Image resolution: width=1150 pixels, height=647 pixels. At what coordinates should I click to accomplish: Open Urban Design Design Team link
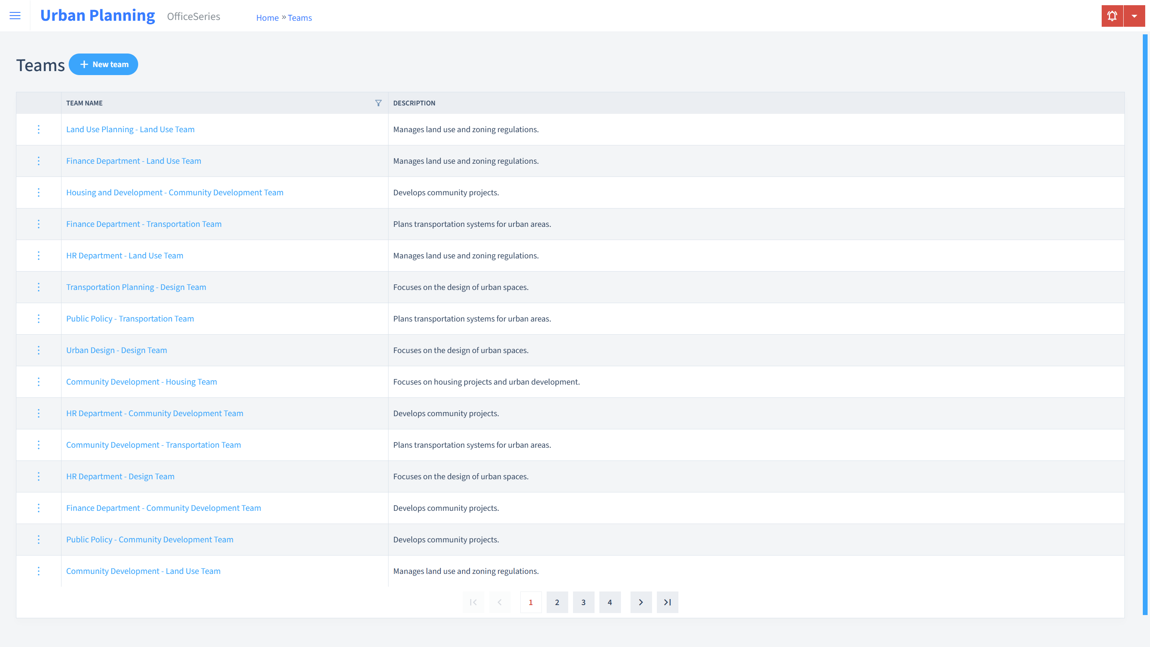point(117,350)
